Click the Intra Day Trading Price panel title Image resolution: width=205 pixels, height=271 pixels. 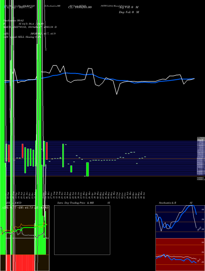[x=76, y=203]
